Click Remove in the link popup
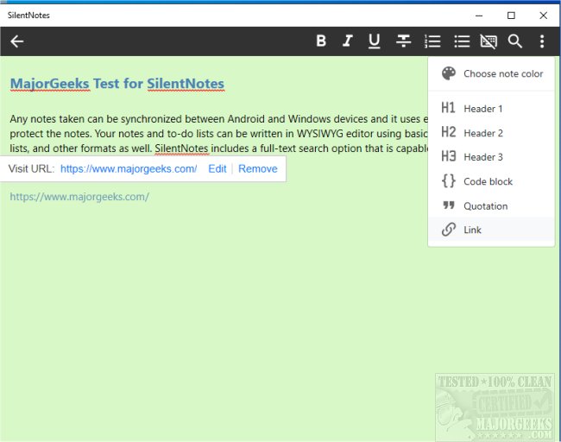 [x=257, y=168]
